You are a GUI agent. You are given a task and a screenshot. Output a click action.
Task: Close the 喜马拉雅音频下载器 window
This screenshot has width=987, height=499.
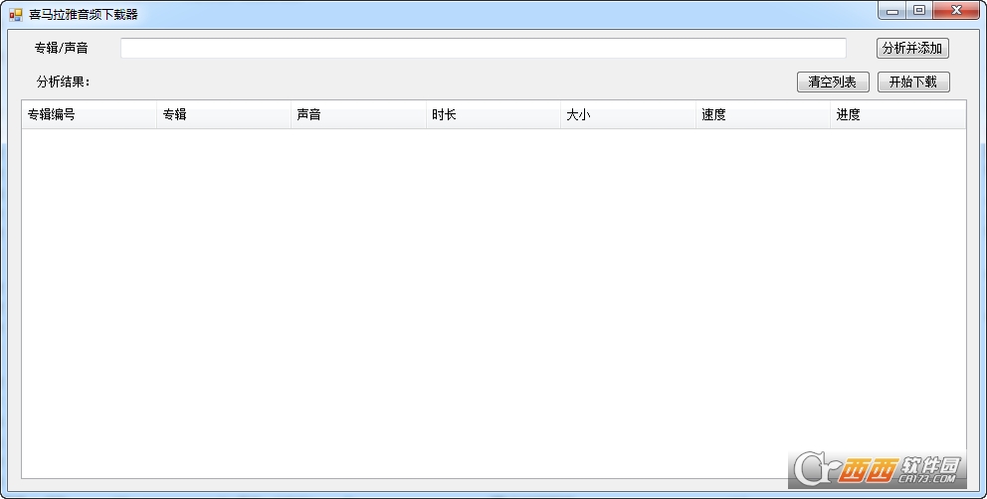[x=956, y=11]
